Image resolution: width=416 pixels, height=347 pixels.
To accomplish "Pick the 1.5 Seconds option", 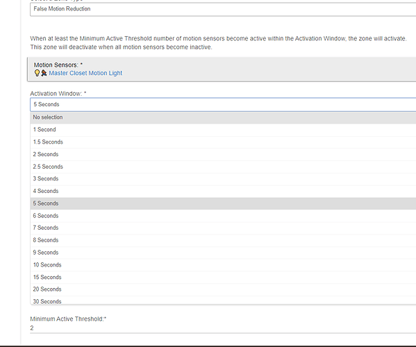I will pyautogui.click(x=223, y=142).
